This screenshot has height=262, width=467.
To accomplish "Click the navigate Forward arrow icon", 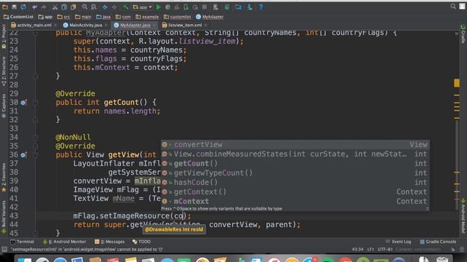I will tap(114, 7).
